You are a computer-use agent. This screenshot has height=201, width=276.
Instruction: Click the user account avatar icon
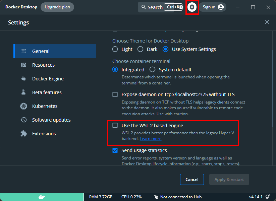pyautogui.click(x=221, y=7)
